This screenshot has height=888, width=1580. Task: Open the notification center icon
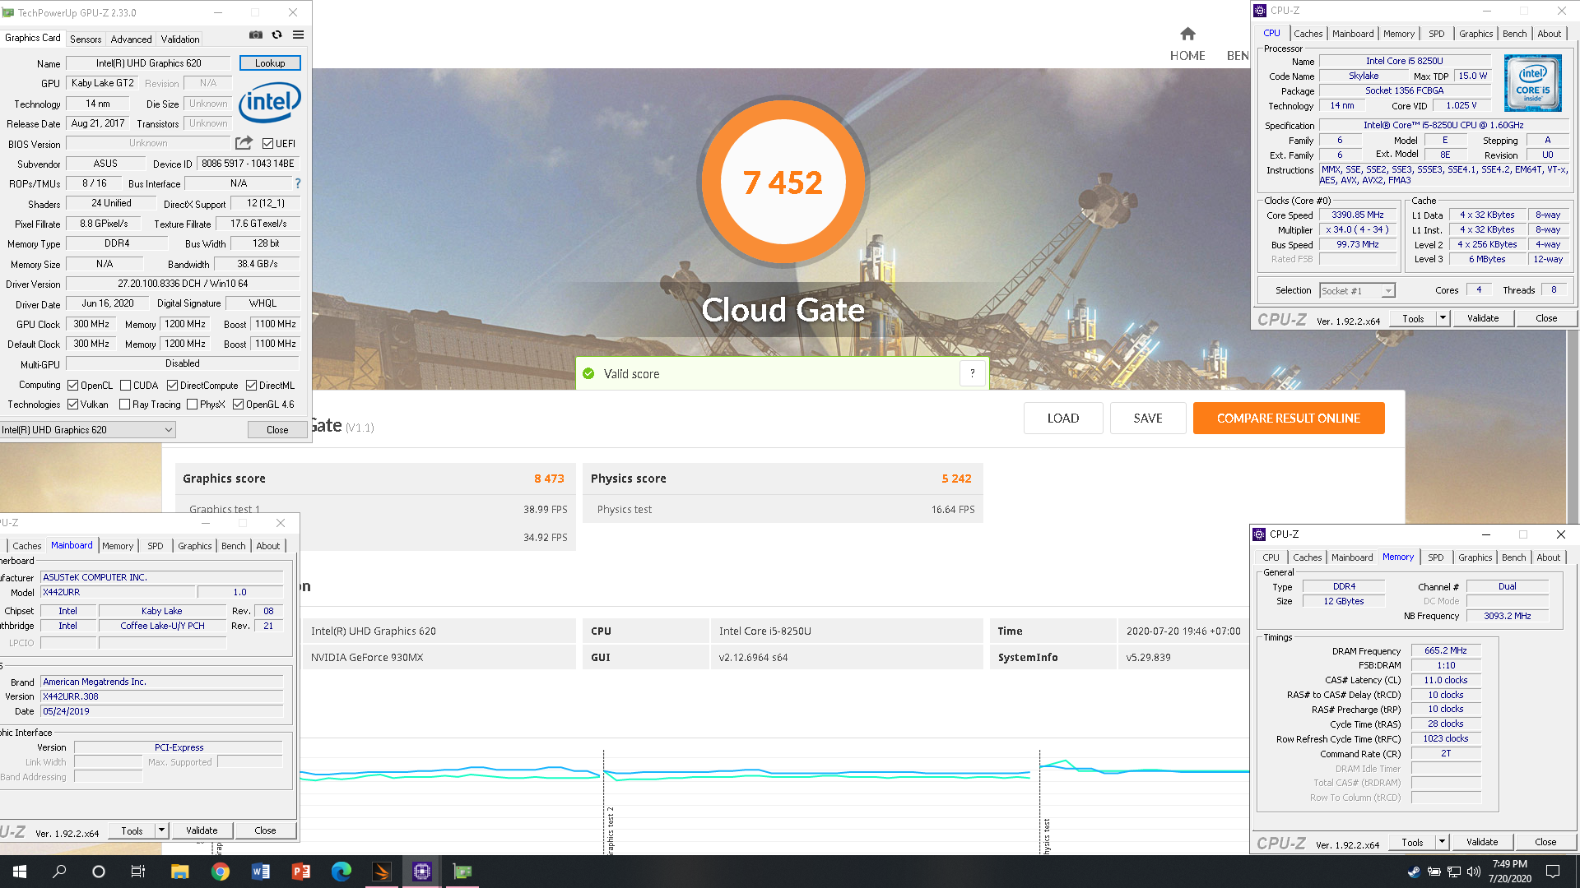pyautogui.click(x=1553, y=872)
